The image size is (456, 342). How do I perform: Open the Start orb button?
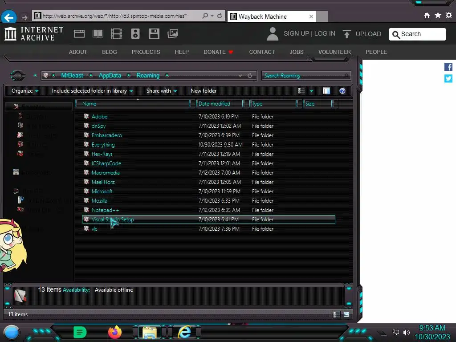click(x=12, y=332)
